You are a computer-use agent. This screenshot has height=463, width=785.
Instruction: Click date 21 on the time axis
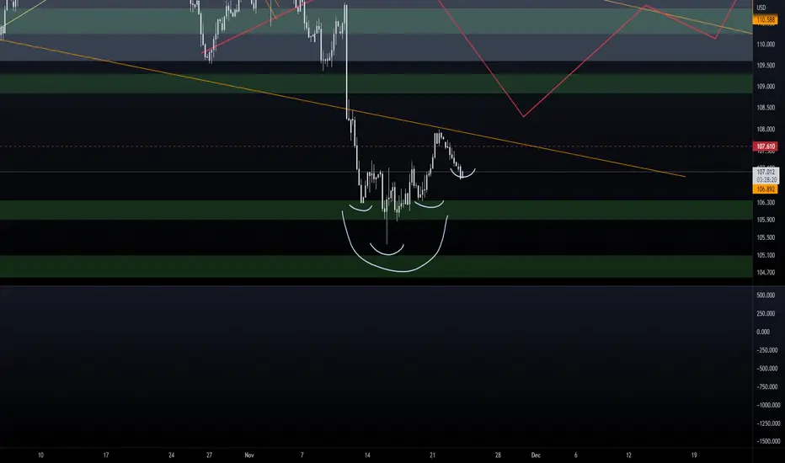433,455
